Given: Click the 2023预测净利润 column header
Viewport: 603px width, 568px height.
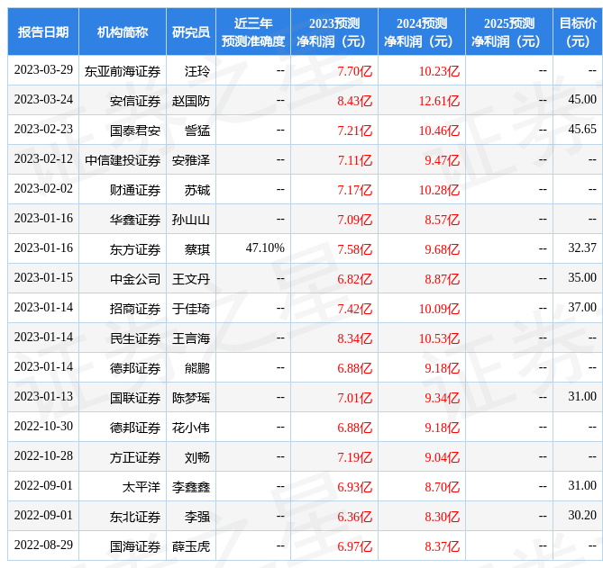Looking at the screenshot, I should point(334,32).
